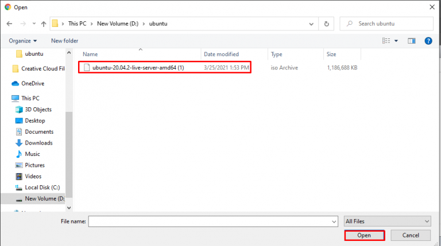
Task: Refresh the ubuntu folder view
Action: click(x=326, y=24)
